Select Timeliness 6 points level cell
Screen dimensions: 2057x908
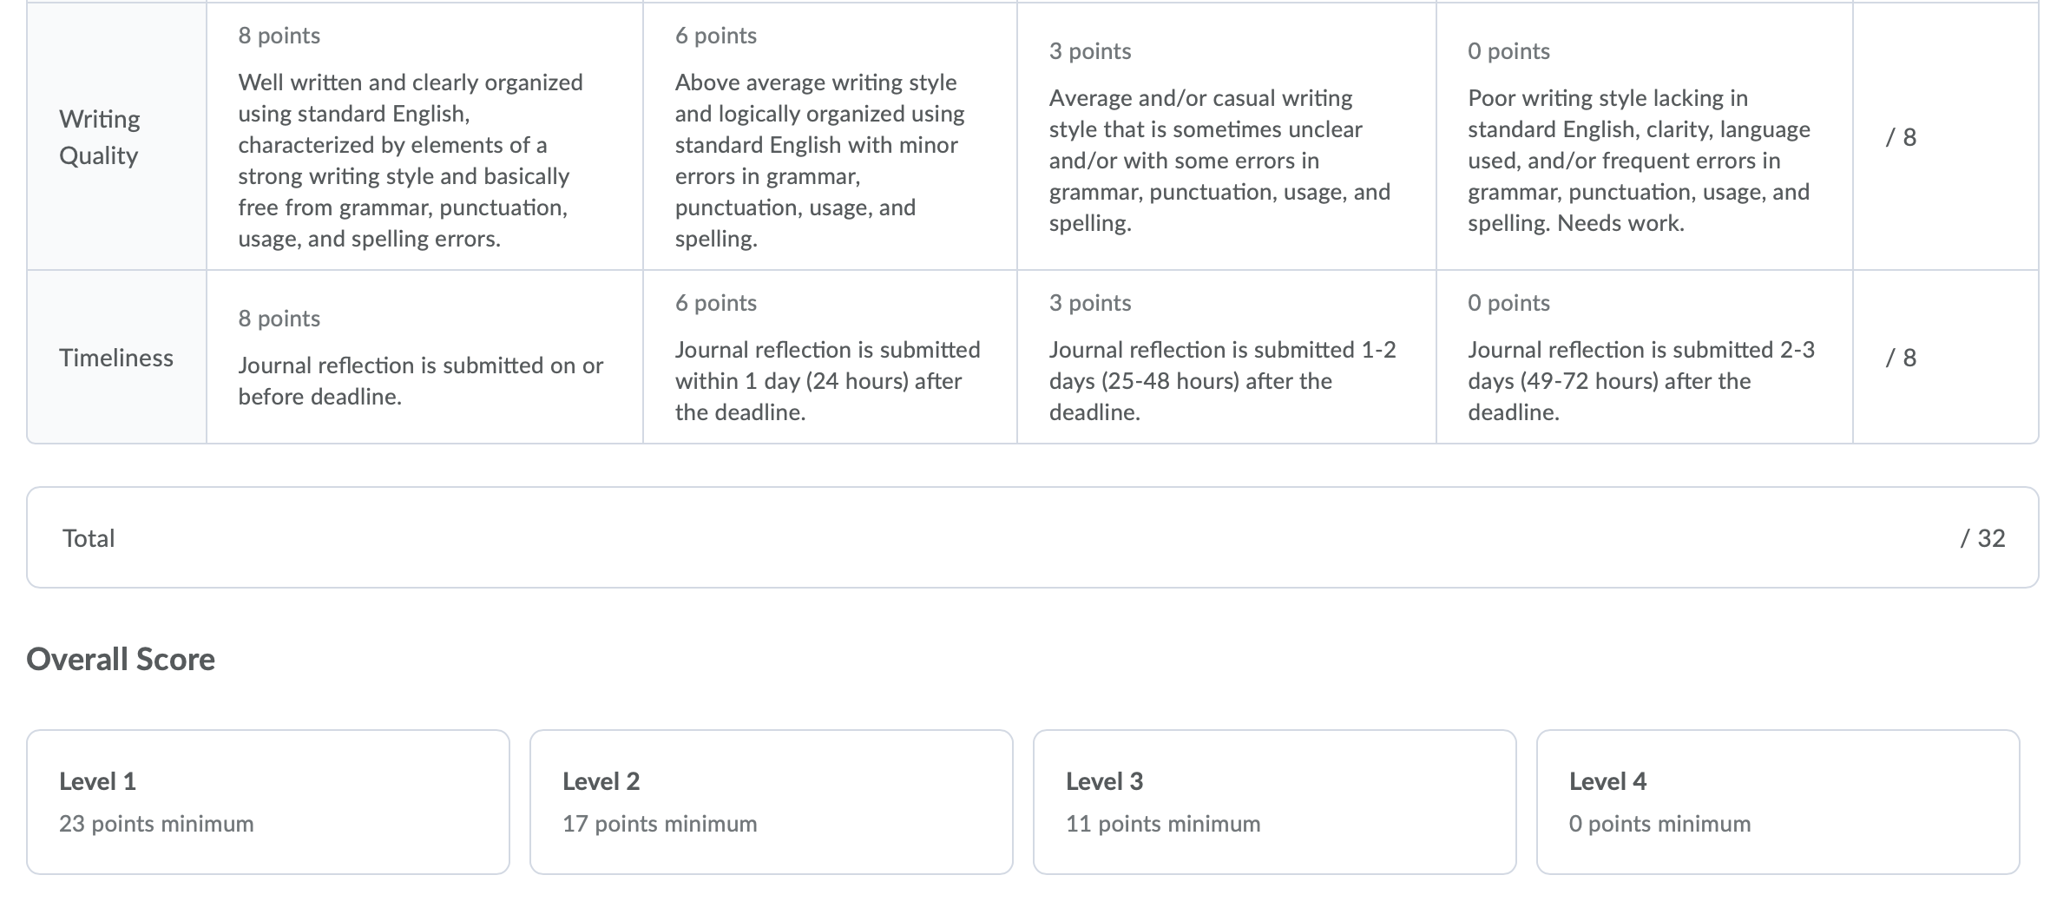[x=830, y=357]
